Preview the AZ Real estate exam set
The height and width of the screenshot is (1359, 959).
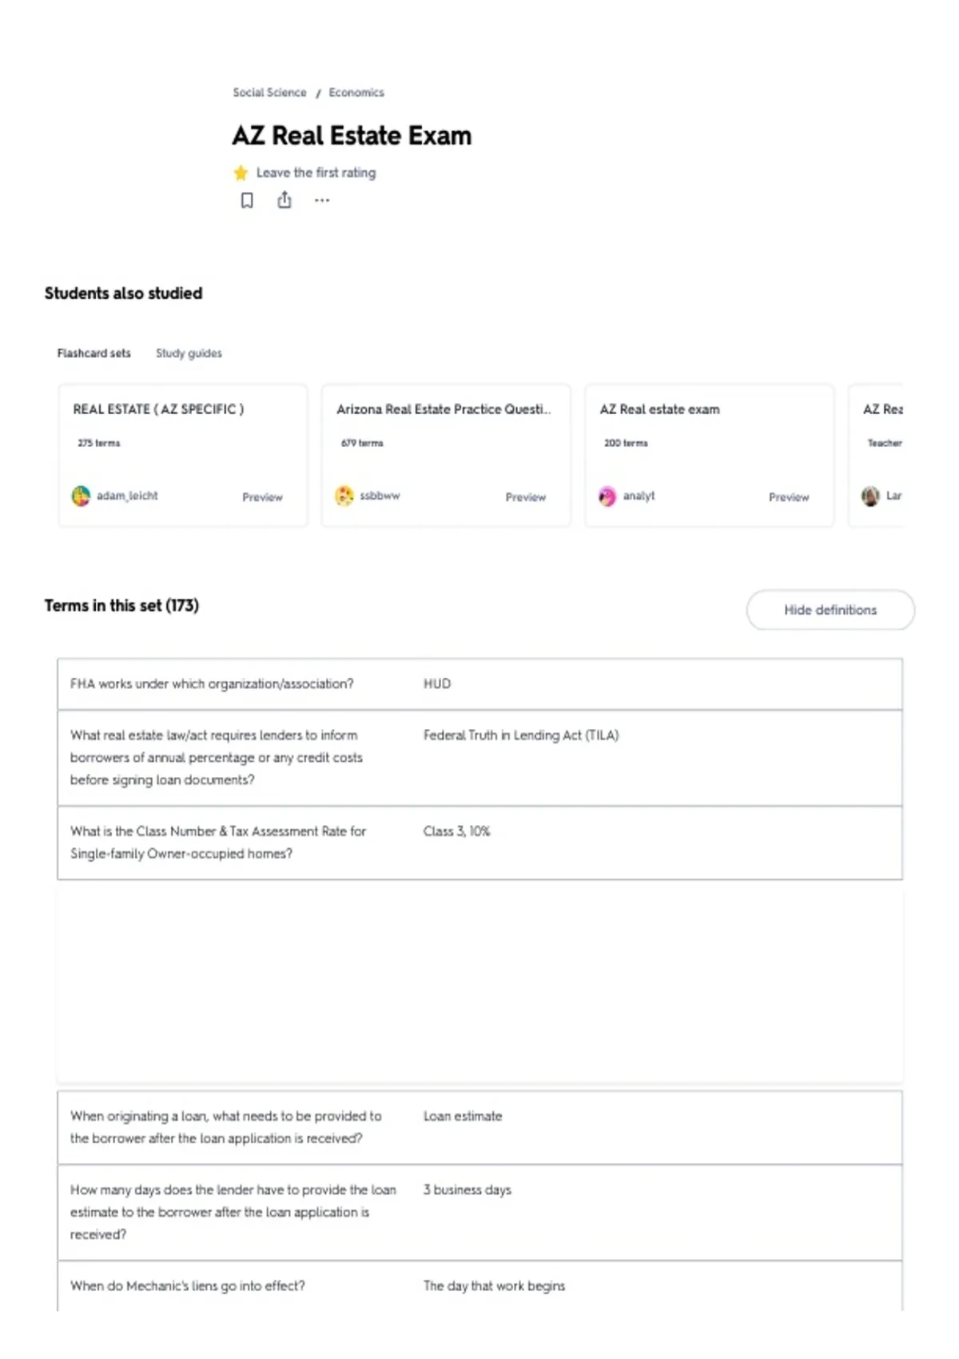coord(789,497)
